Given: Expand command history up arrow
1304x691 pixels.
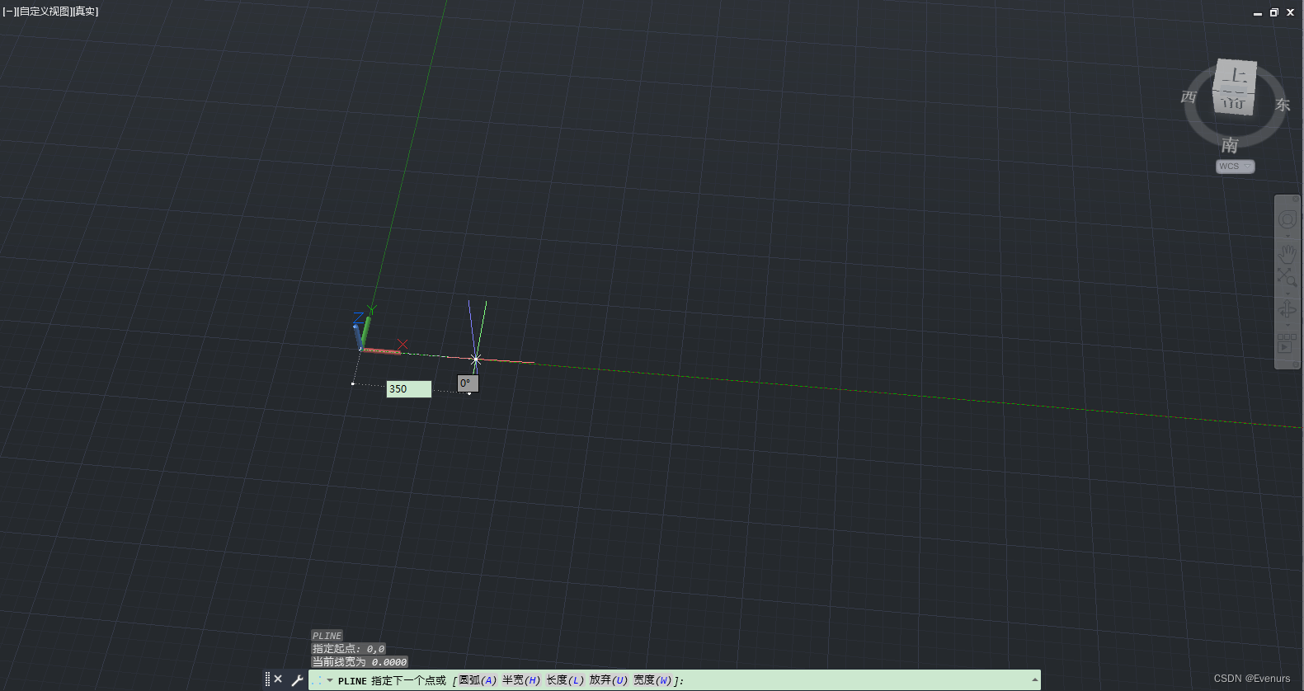Looking at the screenshot, I should [x=1034, y=679].
